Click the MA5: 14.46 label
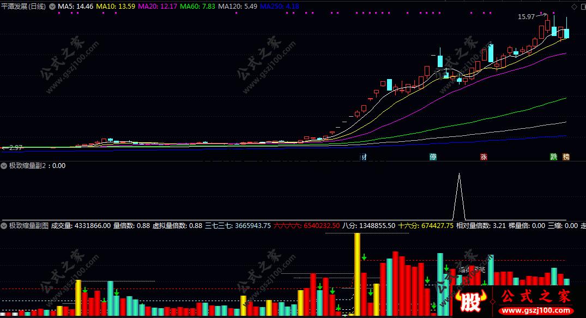This screenshot has height=318, width=586. coord(75,7)
